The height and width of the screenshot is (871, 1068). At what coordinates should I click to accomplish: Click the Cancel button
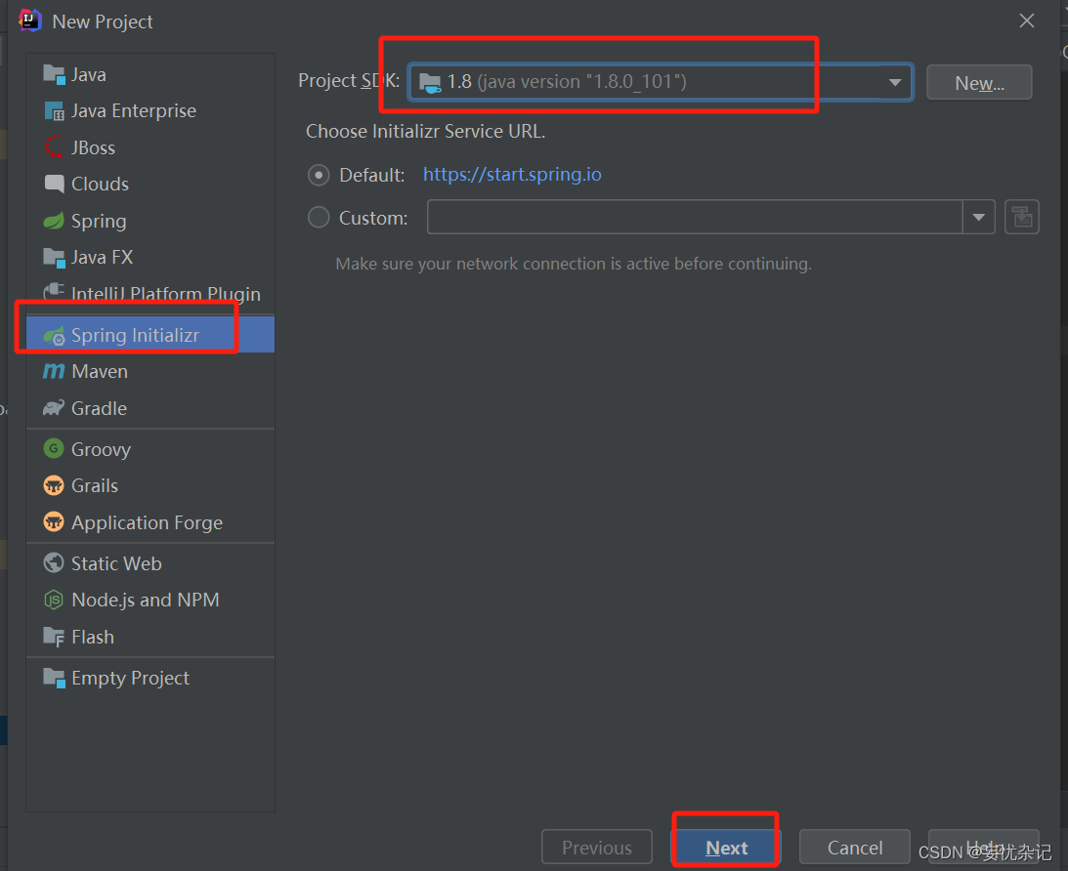[x=854, y=848]
